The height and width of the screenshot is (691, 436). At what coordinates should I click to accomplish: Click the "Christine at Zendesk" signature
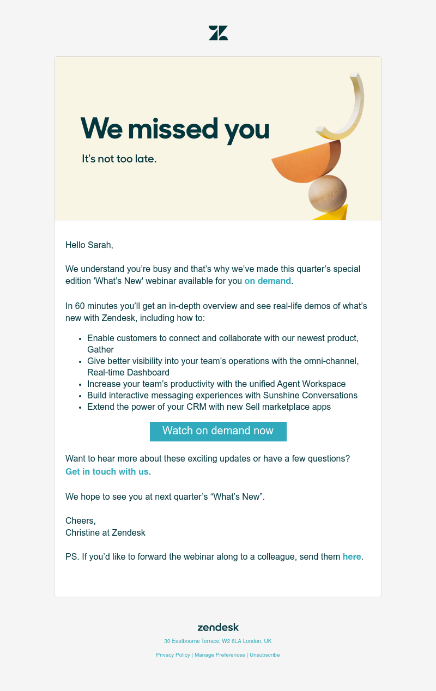[x=105, y=532]
